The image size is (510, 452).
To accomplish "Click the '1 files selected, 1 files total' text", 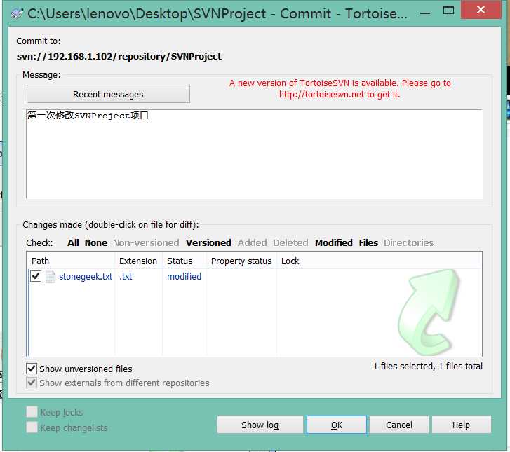I will pyautogui.click(x=428, y=367).
